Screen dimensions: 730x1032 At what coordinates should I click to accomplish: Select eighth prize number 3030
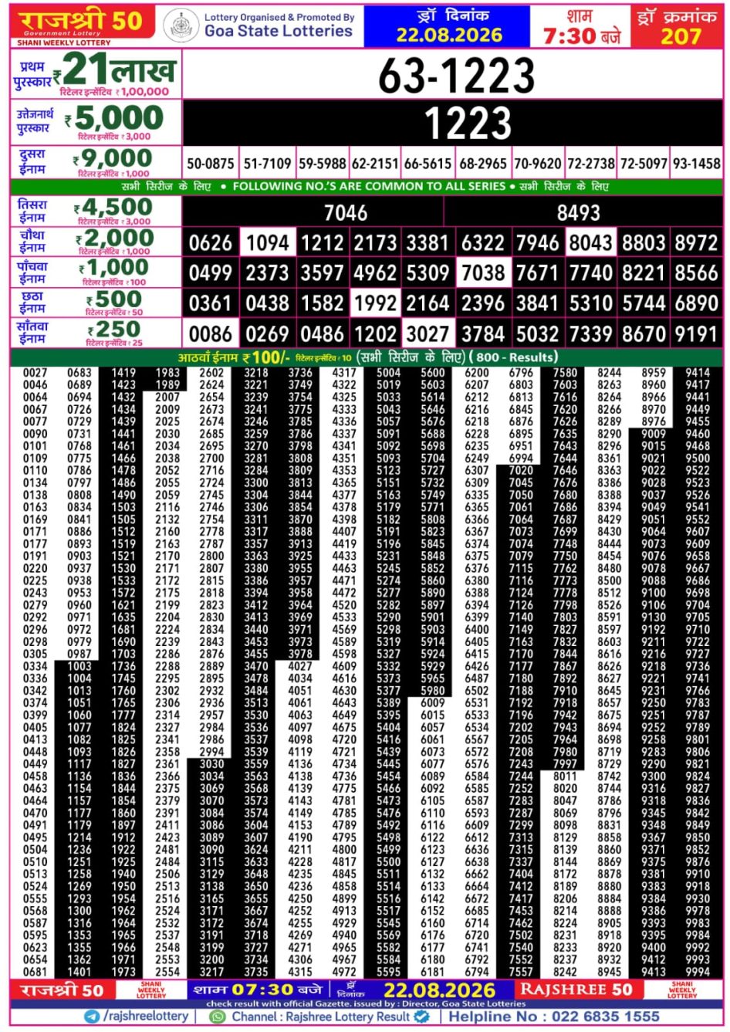tap(211, 764)
